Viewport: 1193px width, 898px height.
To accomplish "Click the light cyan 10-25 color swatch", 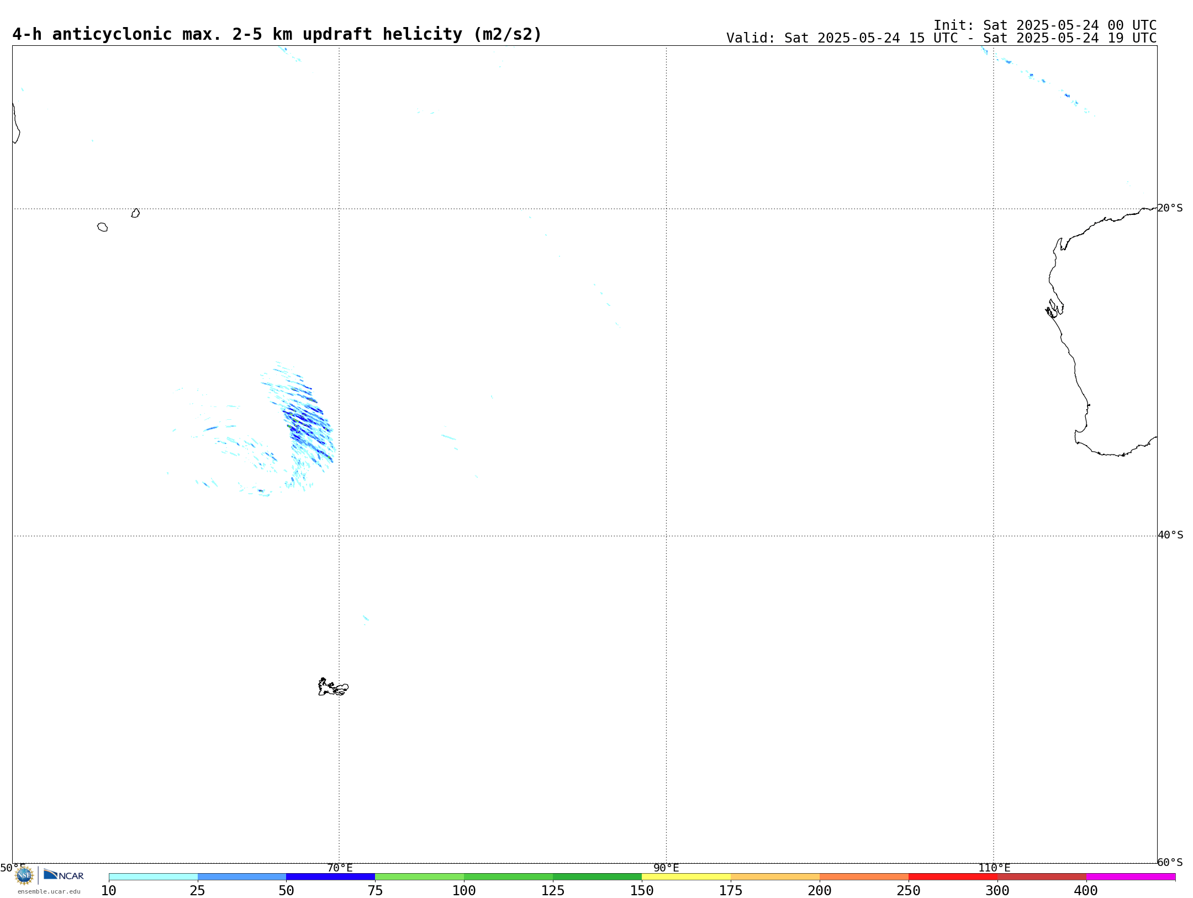I will tap(153, 877).
